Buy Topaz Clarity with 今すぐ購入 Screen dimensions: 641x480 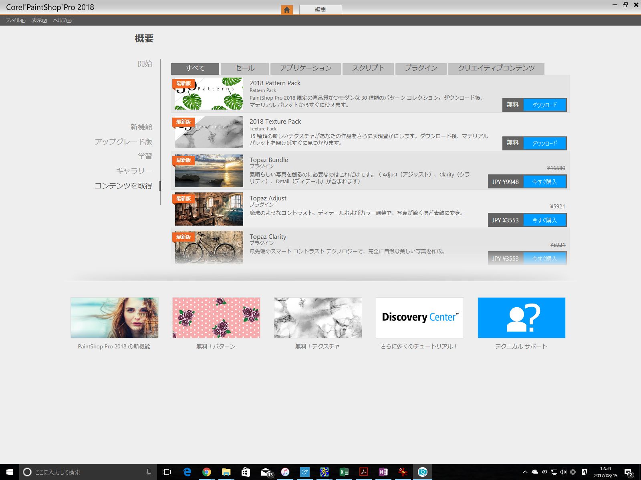(x=545, y=258)
